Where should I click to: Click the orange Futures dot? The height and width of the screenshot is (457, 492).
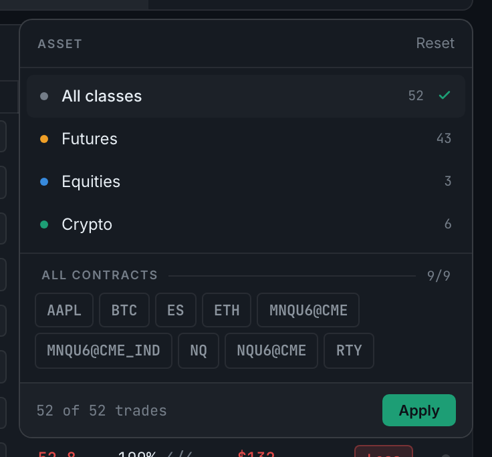point(44,139)
